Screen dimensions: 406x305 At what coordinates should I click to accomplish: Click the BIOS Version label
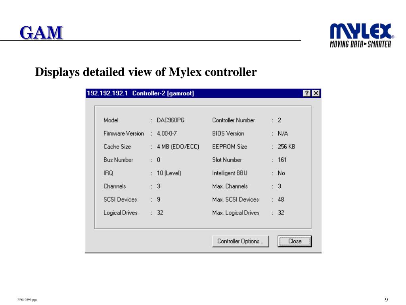coord(228,133)
